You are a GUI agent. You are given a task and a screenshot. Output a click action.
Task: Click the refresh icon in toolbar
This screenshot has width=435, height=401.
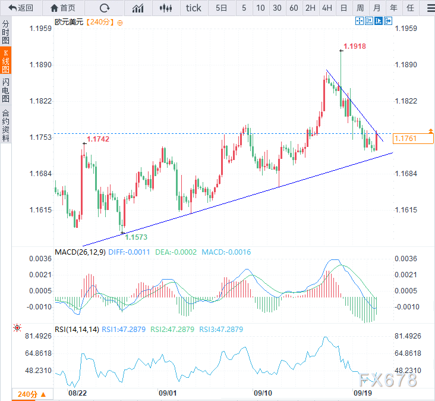click(x=105, y=8)
